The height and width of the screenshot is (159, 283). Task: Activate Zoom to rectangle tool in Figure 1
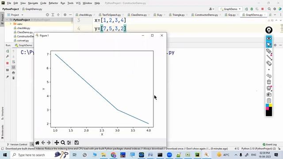point(63,143)
